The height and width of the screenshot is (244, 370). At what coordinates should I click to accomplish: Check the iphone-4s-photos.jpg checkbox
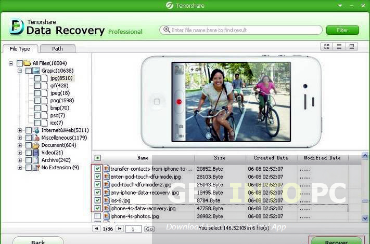point(97,216)
